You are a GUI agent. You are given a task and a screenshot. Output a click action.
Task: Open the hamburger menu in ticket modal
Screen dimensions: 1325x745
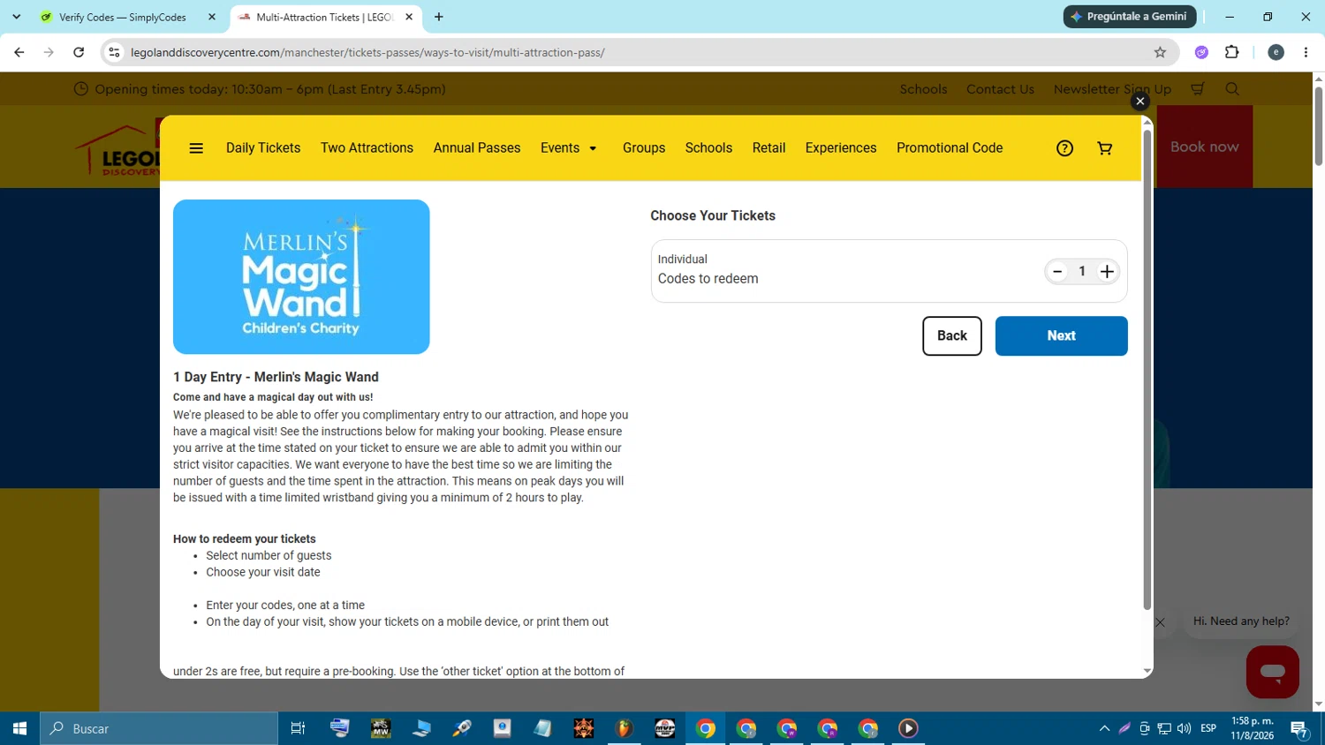(x=196, y=148)
